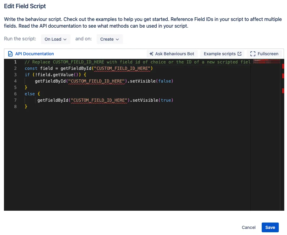Image resolution: width=287 pixels, height=235 pixels.
Task: Open Ask Behaviours Bot
Action: point(172,54)
